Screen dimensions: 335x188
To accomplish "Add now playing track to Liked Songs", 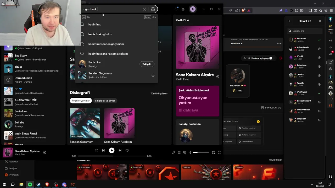I will coord(44,152).
